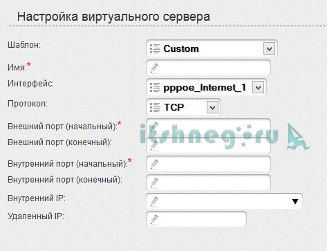
Task: Click the list icon in the Custom dropdown
Action: pos(155,48)
